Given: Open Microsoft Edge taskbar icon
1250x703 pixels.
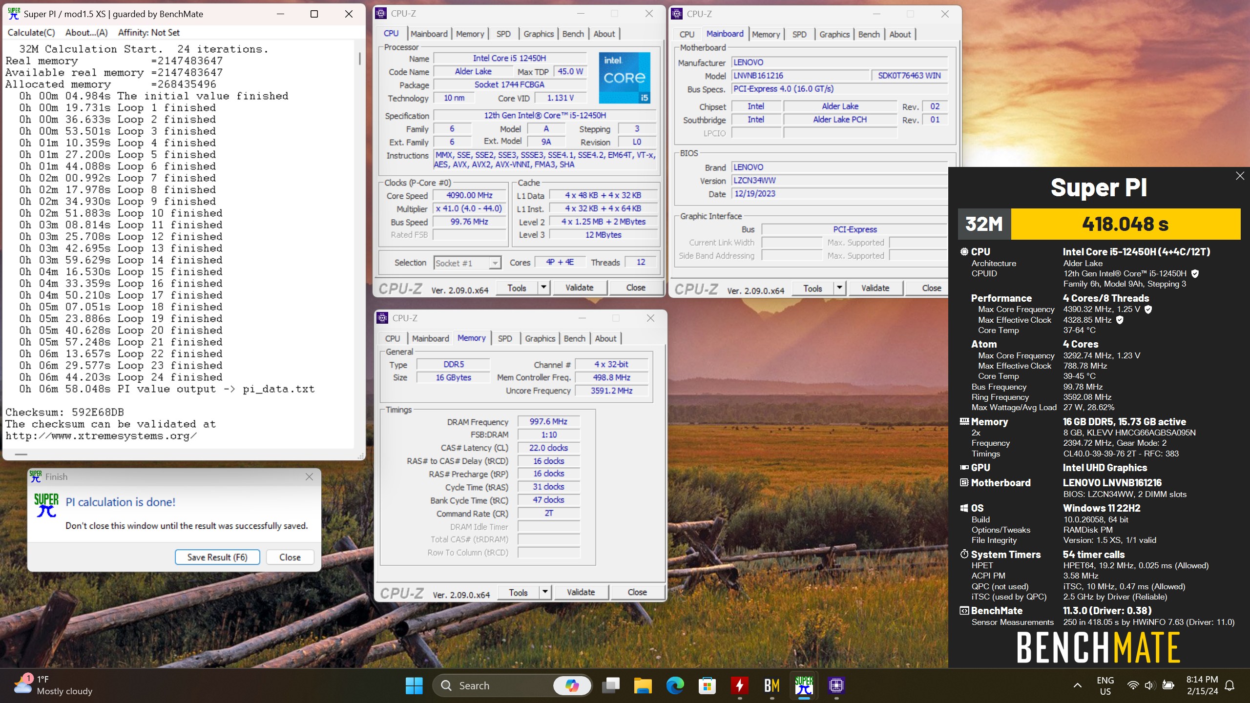Looking at the screenshot, I should coord(675,685).
